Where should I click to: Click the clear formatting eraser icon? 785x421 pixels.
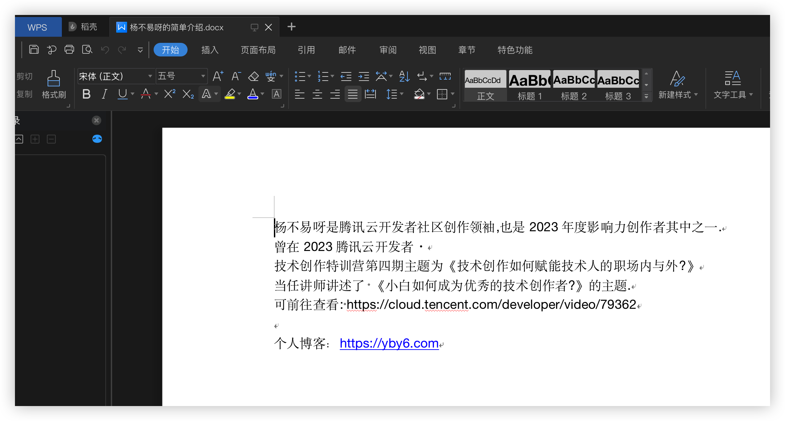[x=254, y=76]
